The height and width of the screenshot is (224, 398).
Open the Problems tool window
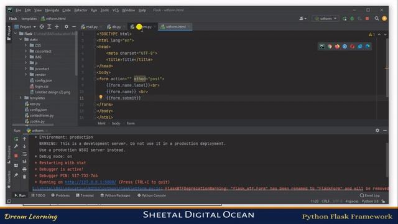click(x=60, y=195)
